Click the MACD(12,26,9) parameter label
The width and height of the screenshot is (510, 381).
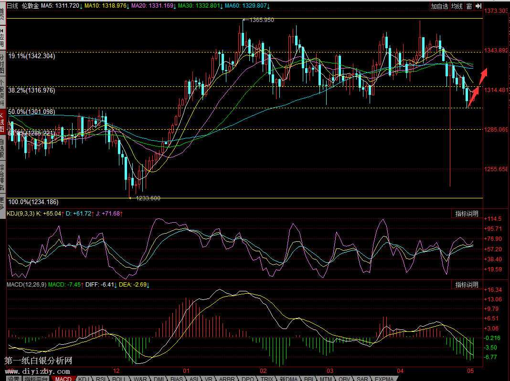click(26, 285)
